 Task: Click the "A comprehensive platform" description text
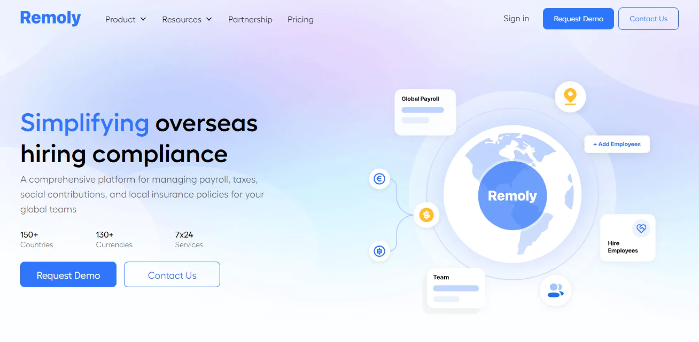point(142,194)
